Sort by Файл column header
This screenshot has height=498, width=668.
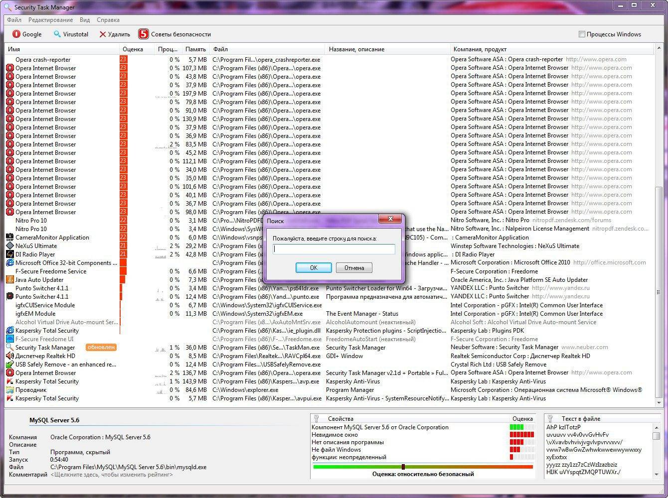point(268,49)
